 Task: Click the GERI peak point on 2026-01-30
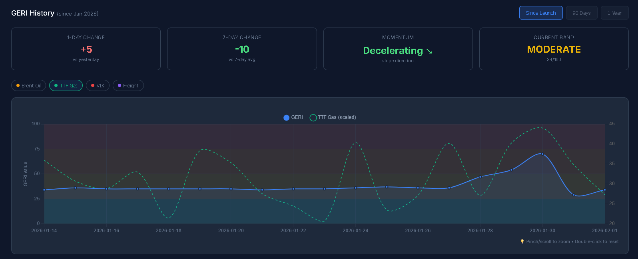click(542, 154)
